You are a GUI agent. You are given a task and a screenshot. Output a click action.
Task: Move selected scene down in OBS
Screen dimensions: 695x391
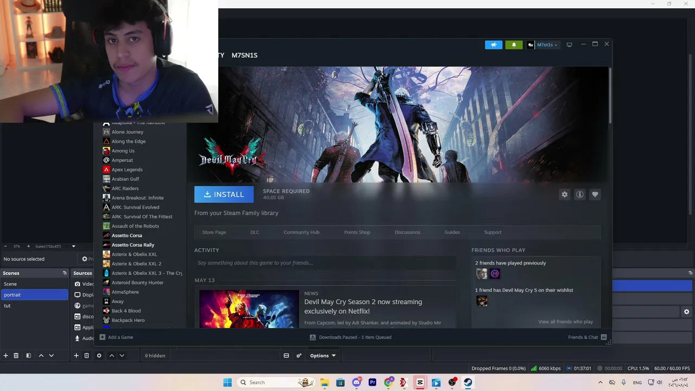[51, 356]
